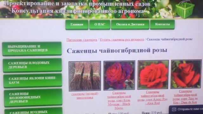This screenshot has height=114, width=203.
Task: Click the rosehip rootstock bundle thumbnail
Action: click(85, 76)
